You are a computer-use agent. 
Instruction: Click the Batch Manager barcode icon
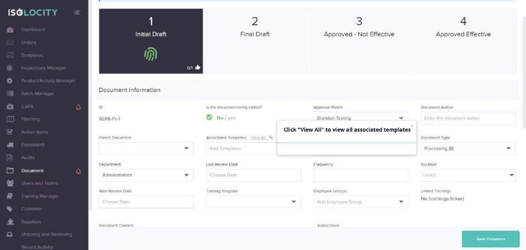[10, 94]
